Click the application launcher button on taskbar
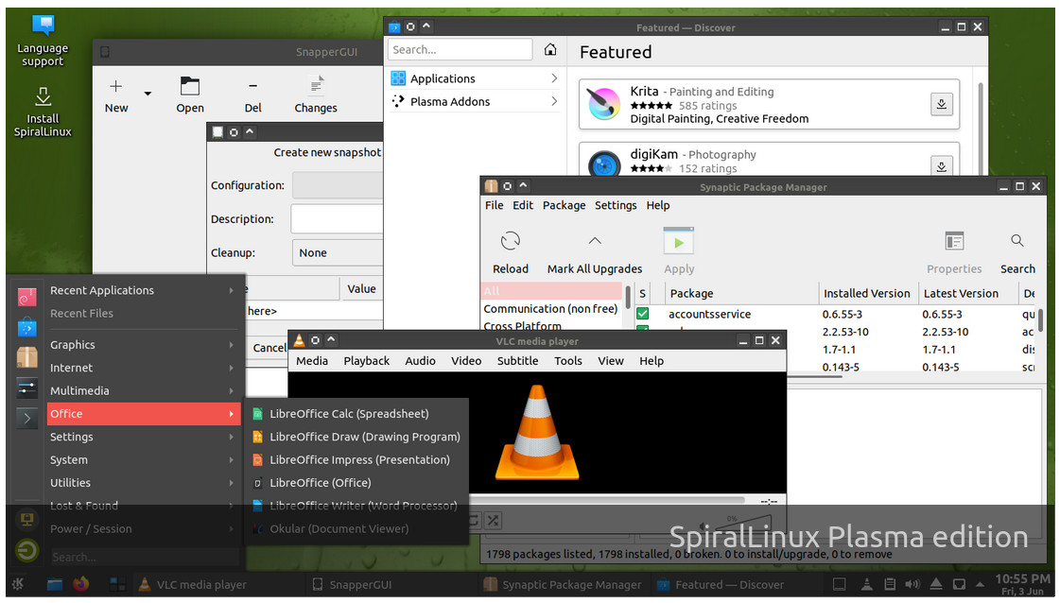This screenshot has height=603, width=1060. click(18, 584)
